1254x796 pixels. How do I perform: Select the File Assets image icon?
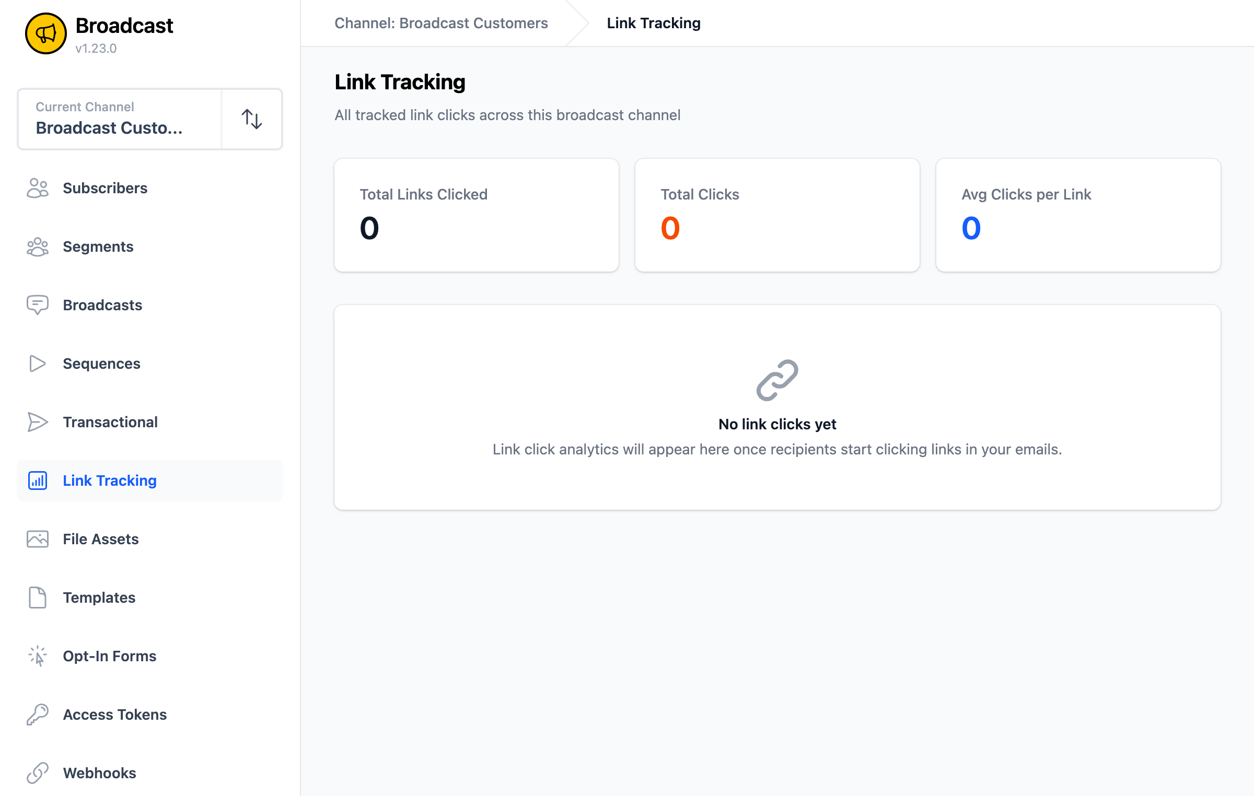37,539
